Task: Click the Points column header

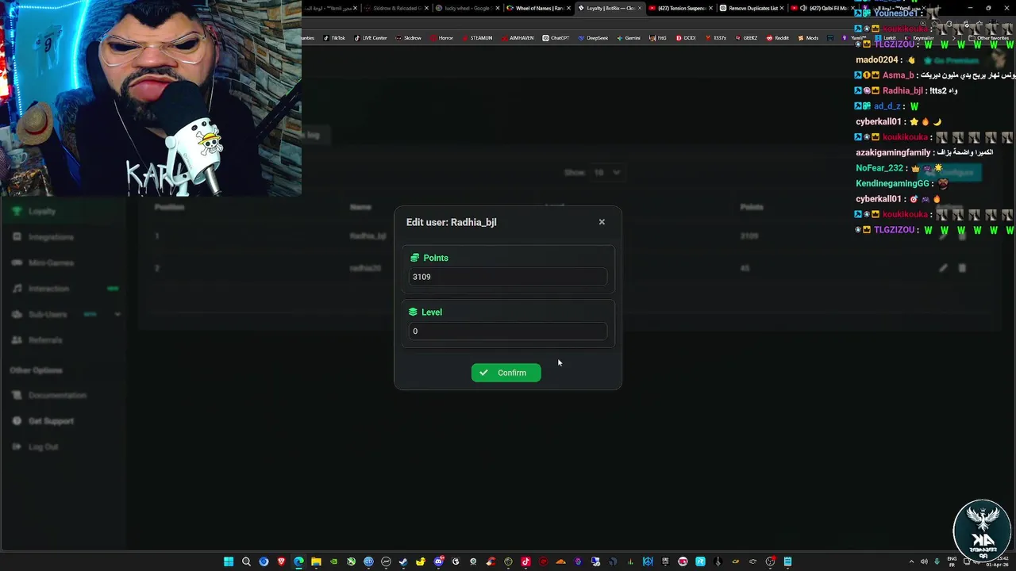Action: [x=752, y=207]
